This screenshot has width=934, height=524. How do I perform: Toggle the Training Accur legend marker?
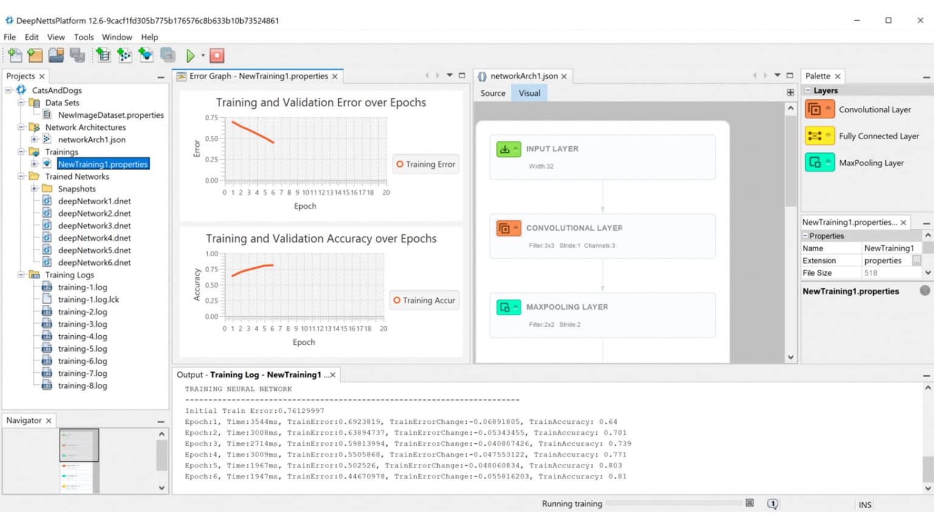(x=397, y=300)
